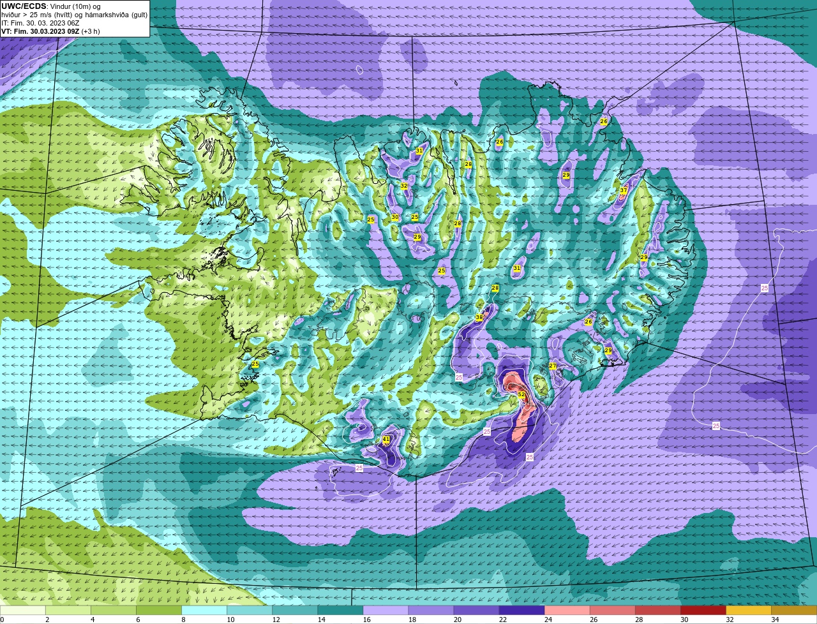Image resolution: width=817 pixels, height=624 pixels.
Task: Click the 16–18 lavender legend swatch
Action: point(386,611)
